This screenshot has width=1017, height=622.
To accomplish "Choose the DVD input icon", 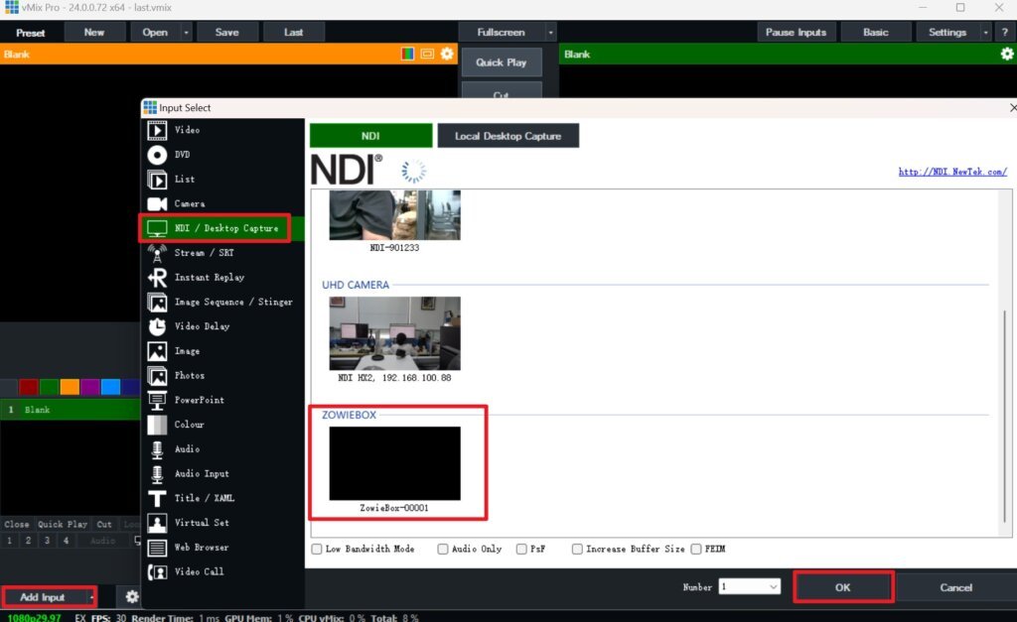I will pyautogui.click(x=157, y=155).
